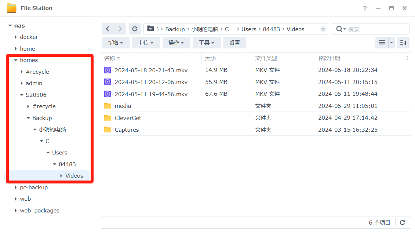This screenshot has width=415, height=233.
Task: Open the 上传 dropdown menu
Action: tap(146, 43)
